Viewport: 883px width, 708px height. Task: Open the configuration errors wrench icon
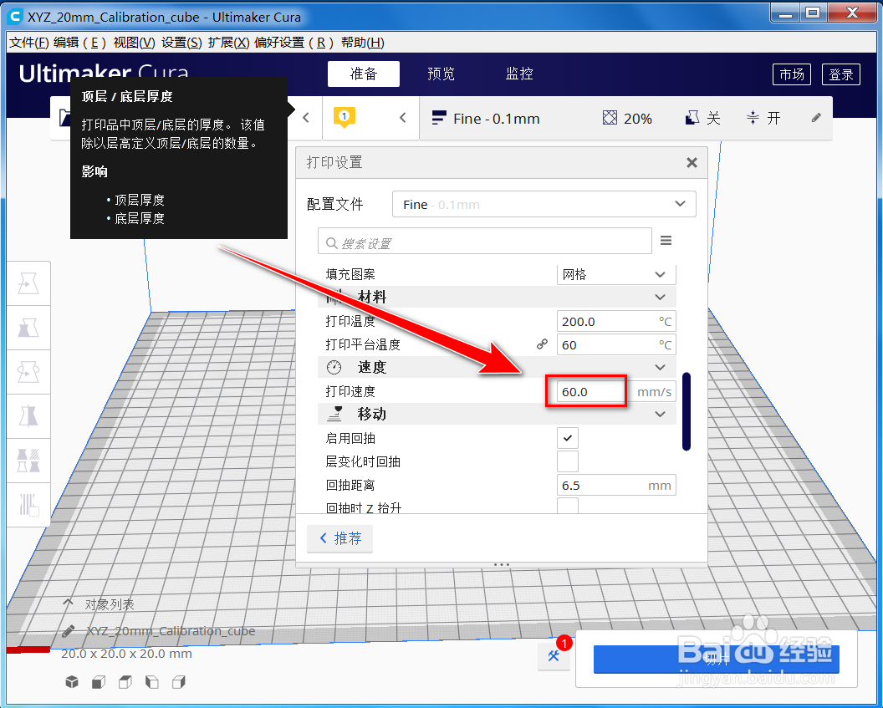554,655
